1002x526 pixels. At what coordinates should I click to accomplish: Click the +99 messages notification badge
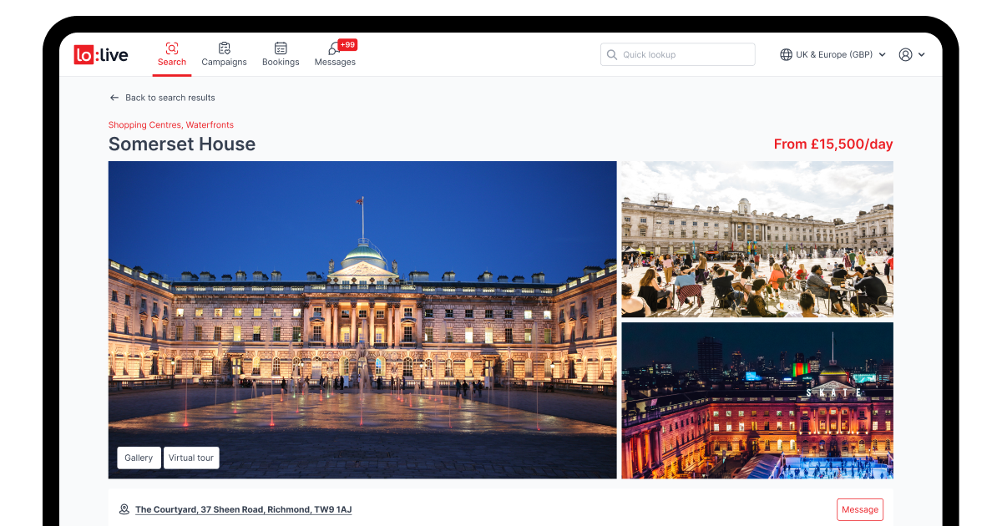[347, 45]
